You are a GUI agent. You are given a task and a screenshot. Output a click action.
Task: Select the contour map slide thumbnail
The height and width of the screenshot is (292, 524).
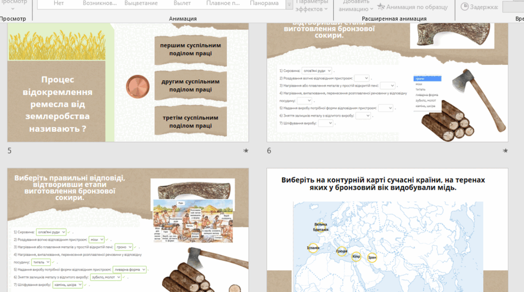[387, 230]
